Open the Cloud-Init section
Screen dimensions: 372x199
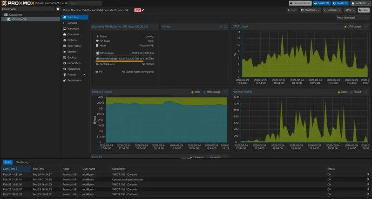(x=75, y=34)
